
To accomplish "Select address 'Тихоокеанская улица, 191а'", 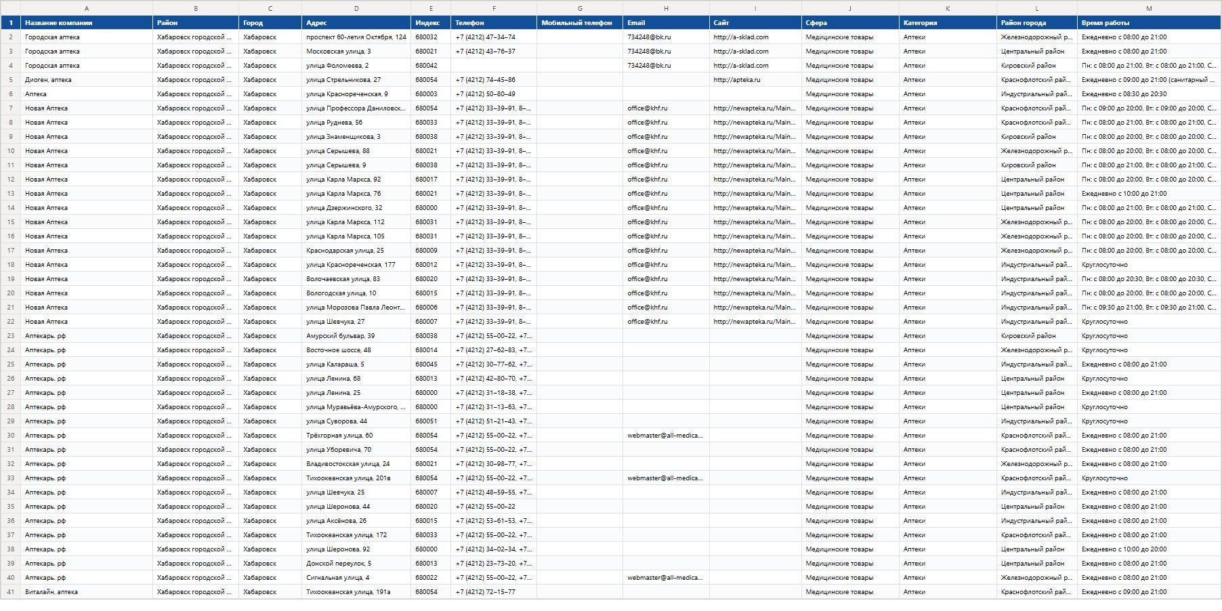I will pos(356,592).
